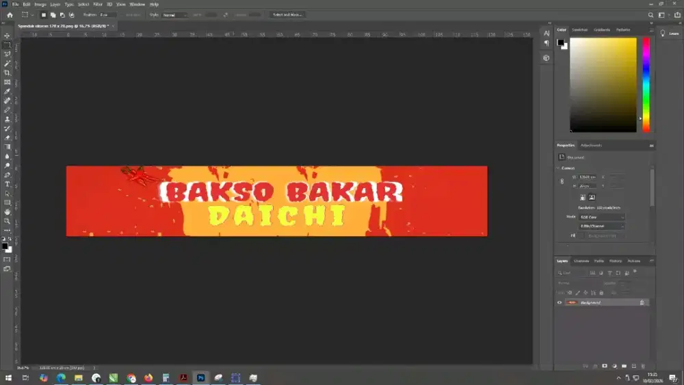The image size is (684, 385).
Task: Select the Move tool
Action: [7, 36]
